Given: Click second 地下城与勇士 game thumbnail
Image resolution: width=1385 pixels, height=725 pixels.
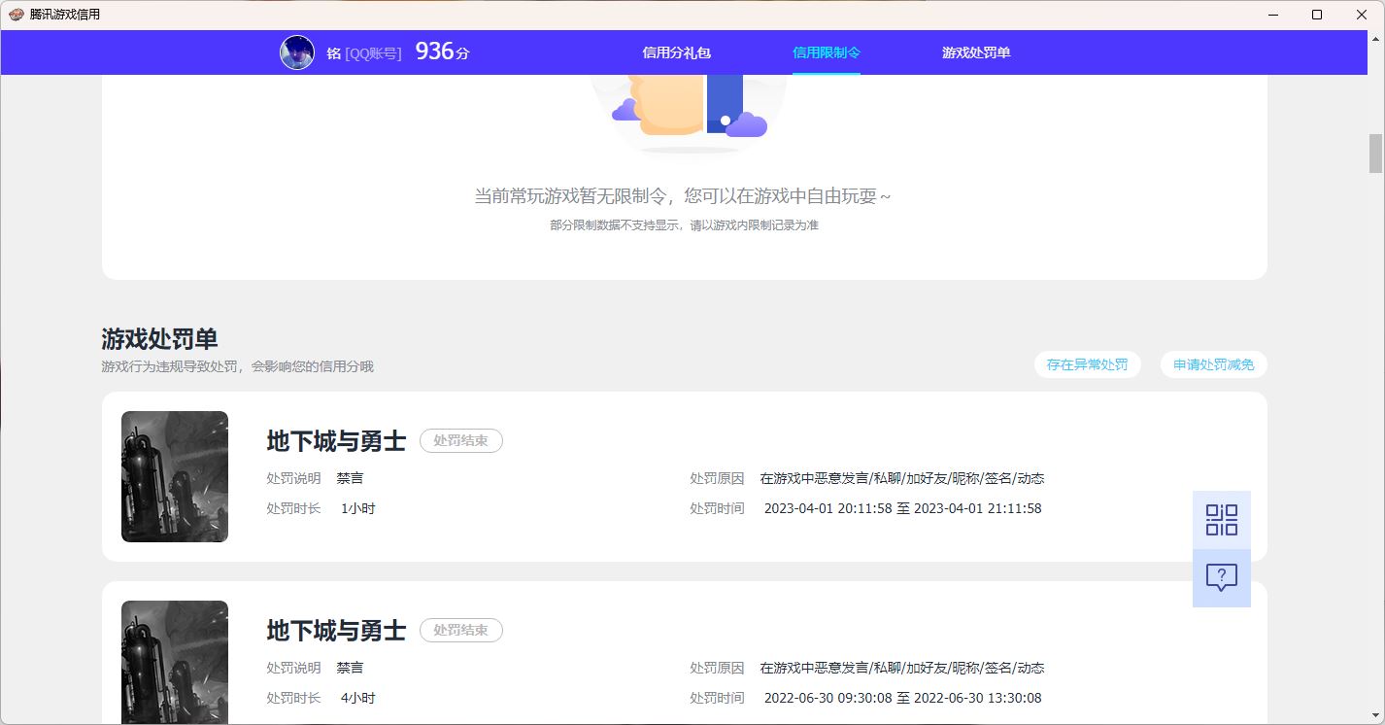Looking at the screenshot, I should (x=175, y=662).
